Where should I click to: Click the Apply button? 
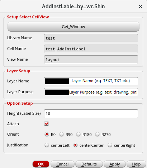point(115,164)
